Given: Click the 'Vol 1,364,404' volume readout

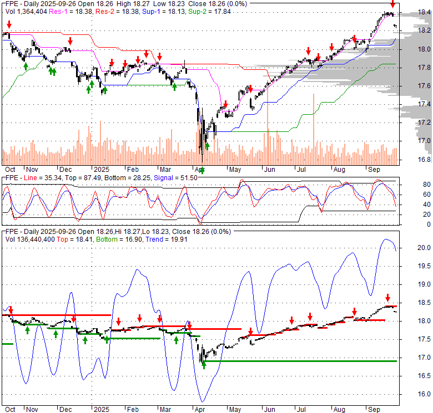Looking at the screenshot, I should pyautogui.click(x=26, y=12).
